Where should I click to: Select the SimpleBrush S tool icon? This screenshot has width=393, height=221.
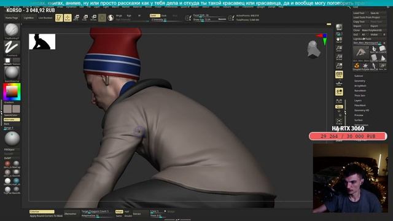tap(356, 66)
